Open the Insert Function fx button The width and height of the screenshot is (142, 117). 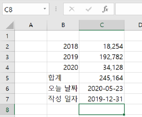pyautogui.click(x=105, y=9)
